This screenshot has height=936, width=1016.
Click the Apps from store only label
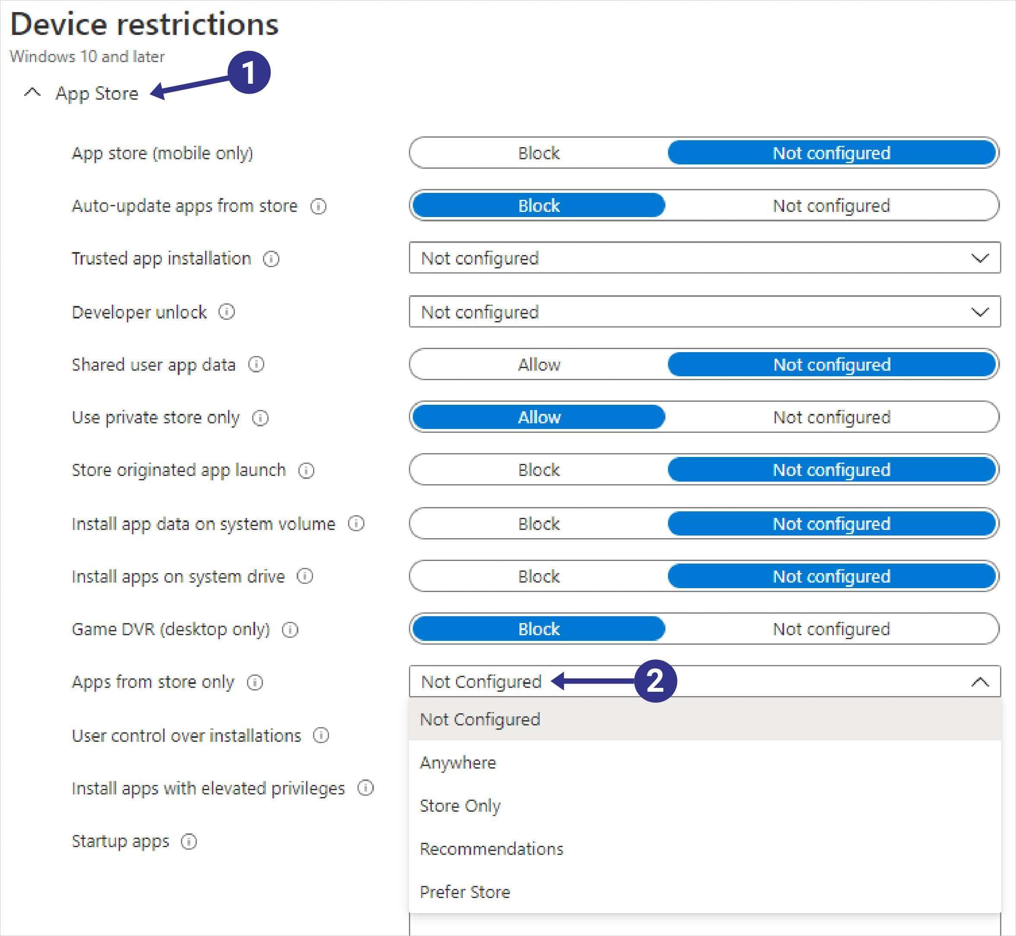point(153,682)
